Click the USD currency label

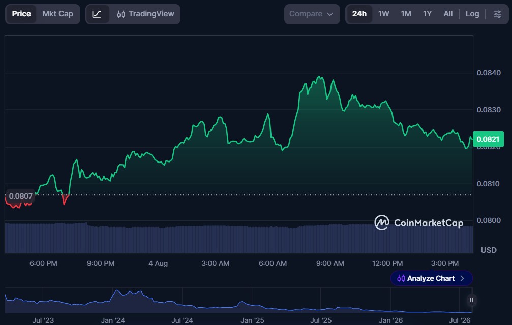click(x=489, y=250)
